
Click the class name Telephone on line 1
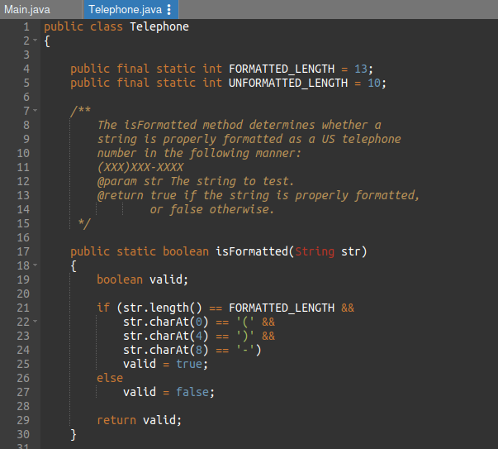point(159,26)
